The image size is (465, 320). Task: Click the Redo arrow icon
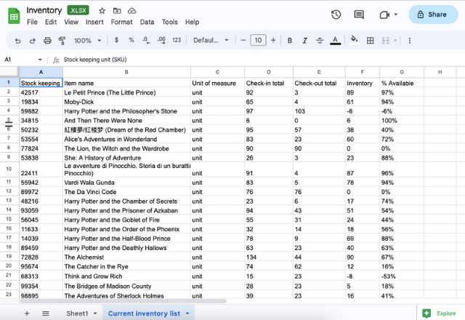pos(32,41)
